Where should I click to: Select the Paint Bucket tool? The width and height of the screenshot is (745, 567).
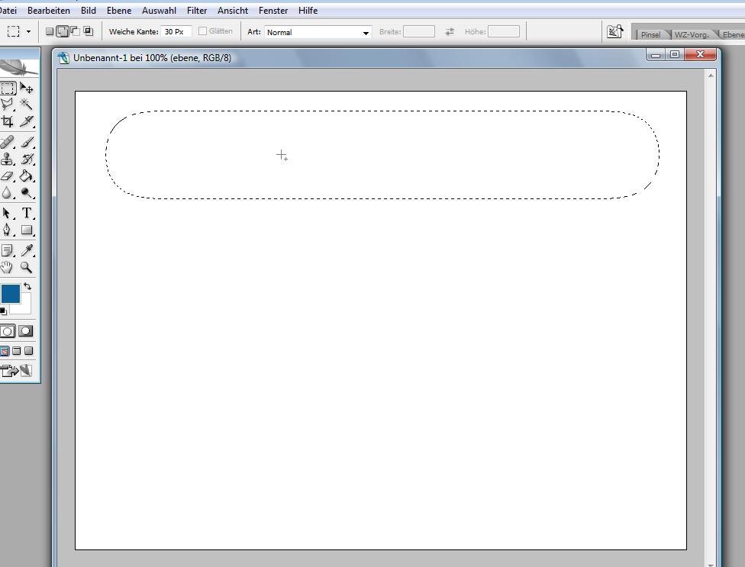click(27, 176)
